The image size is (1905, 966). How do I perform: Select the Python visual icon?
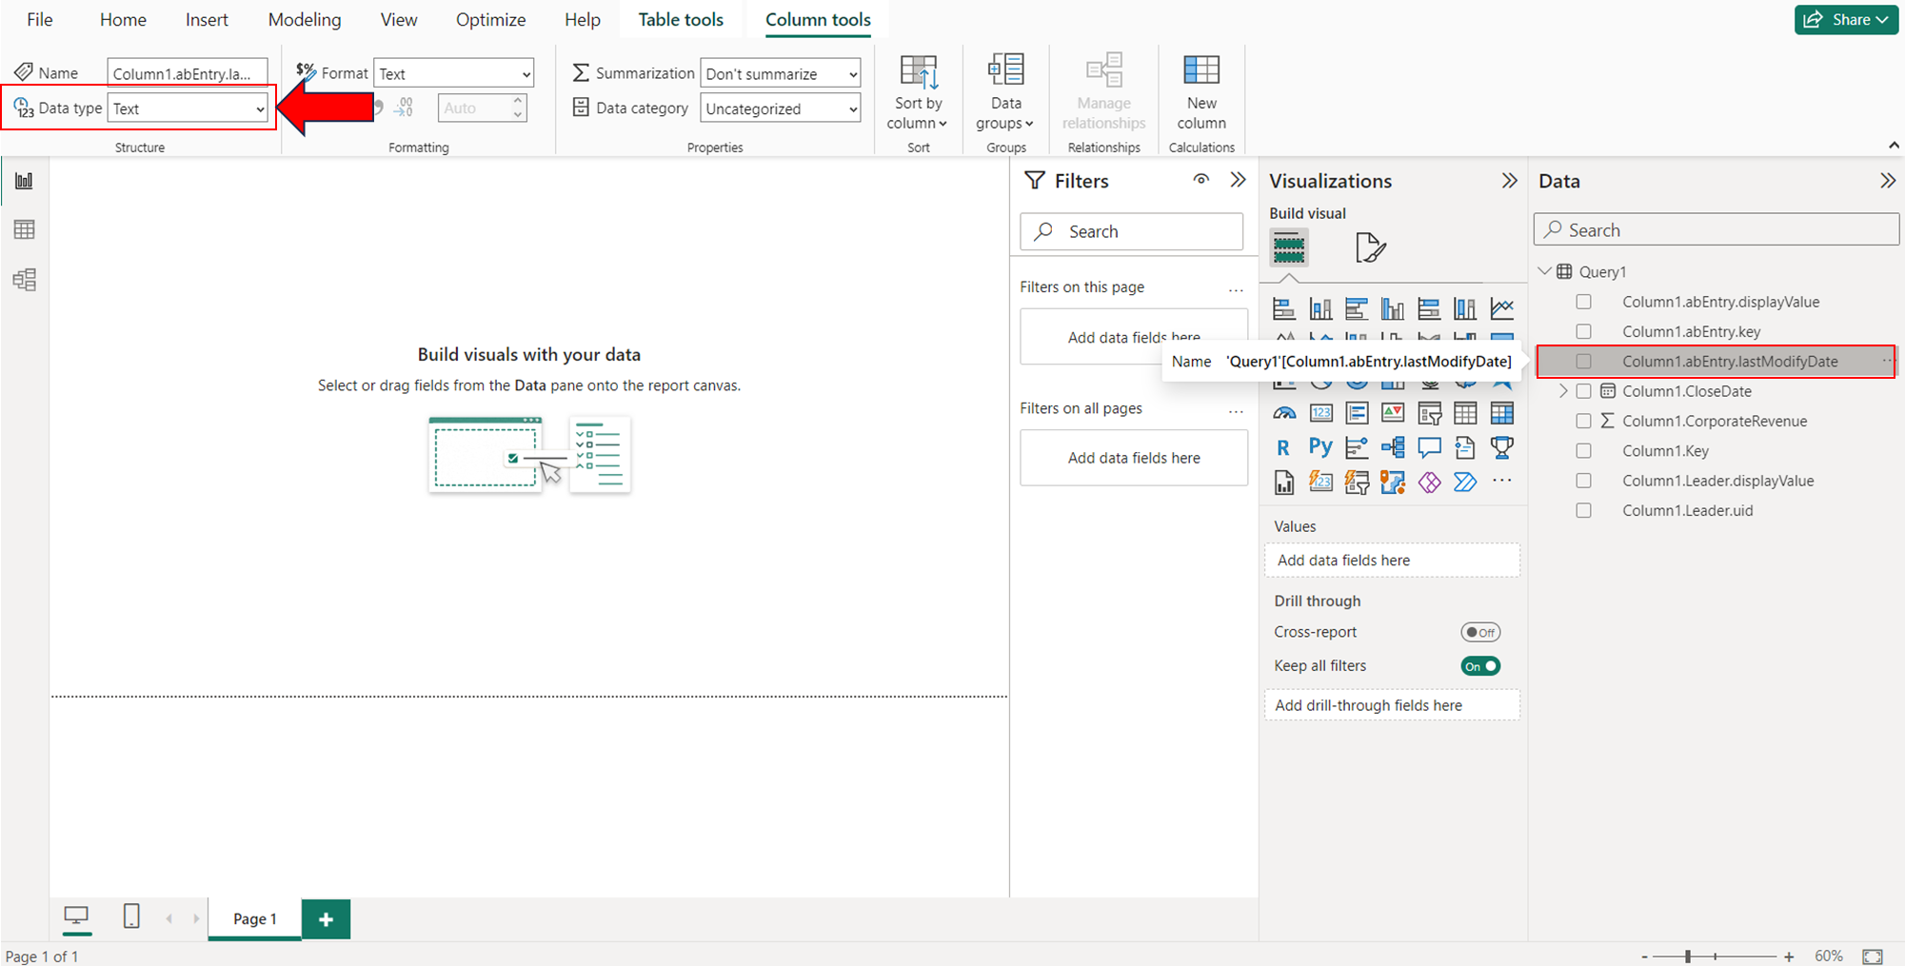(x=1320, y=447)
